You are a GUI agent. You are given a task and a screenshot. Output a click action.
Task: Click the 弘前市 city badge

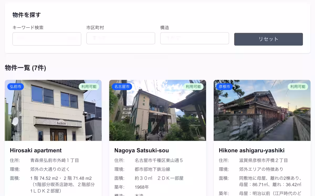15,86
